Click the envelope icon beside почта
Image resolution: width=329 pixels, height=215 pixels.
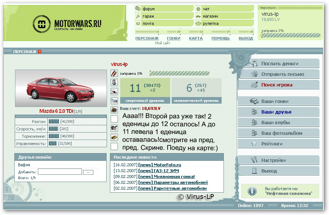[x=138, y=23]
